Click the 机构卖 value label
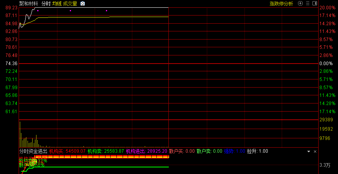The width and height of the screenshot is (338, 174). (106, 151)
